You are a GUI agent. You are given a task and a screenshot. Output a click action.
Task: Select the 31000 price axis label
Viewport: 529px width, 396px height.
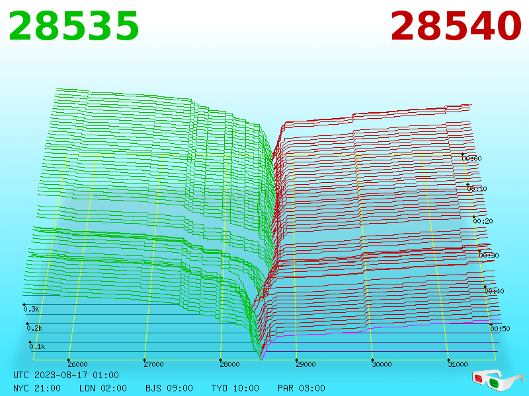click(x=458, y=364)
